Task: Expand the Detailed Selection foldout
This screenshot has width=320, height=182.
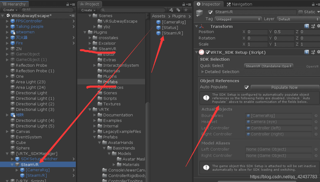Action: (203, 72)
